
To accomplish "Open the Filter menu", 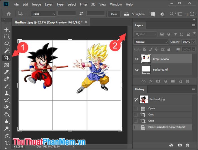I will pos(84,5).
